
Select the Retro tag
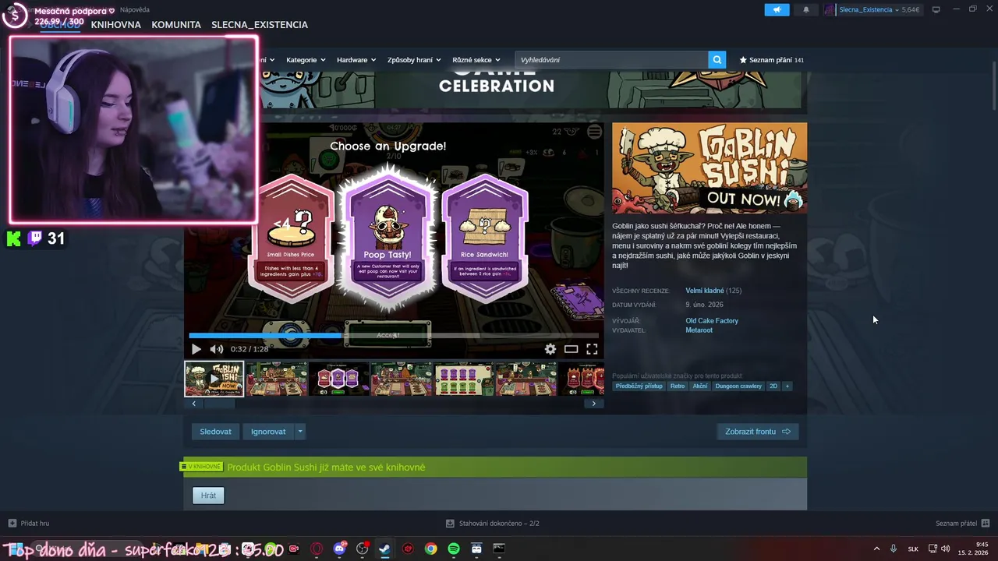point(678,386)
